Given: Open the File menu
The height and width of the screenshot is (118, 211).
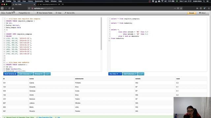Looking at the screenshot, I should click(x=15, y=1).
